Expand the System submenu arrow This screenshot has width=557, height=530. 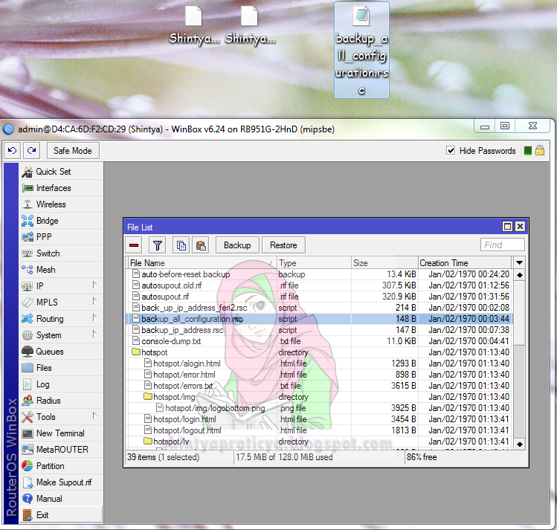[x=94, y=334]
